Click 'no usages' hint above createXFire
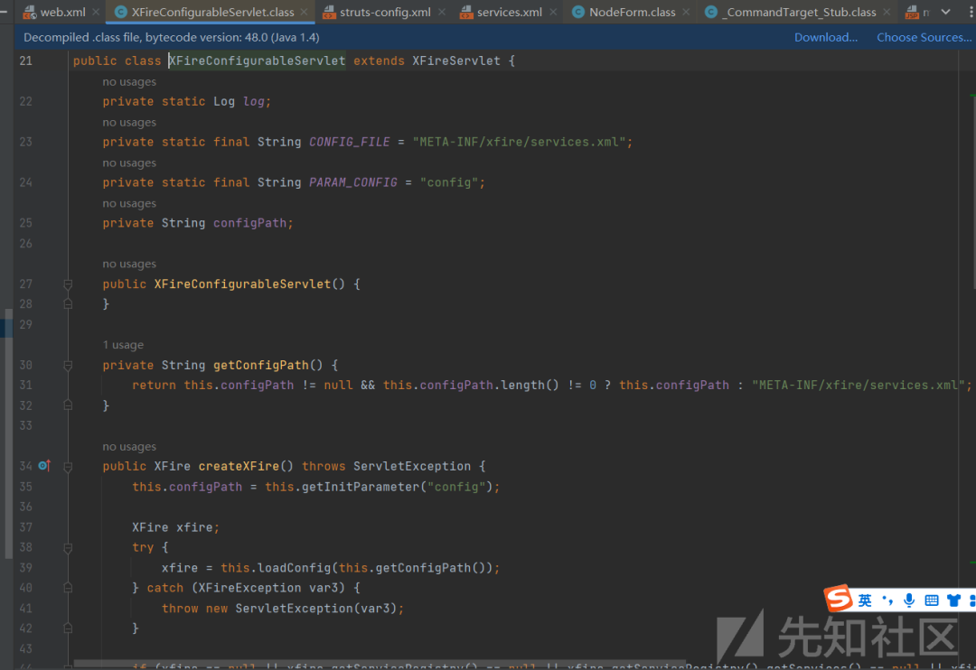976x670 pixels. pos(129,446)
